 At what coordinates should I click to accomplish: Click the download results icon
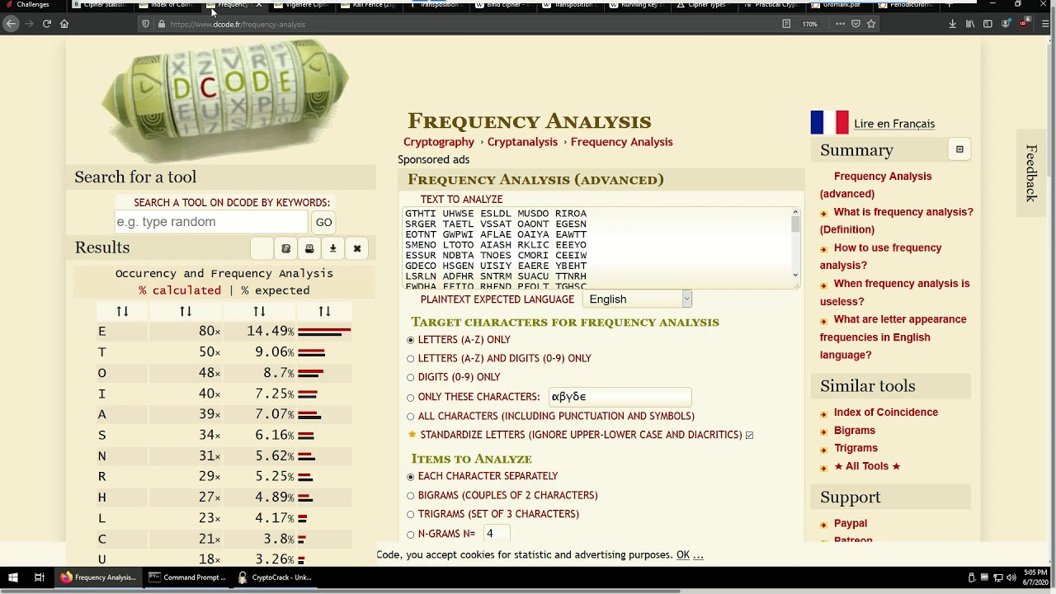[x=333, y=248]
